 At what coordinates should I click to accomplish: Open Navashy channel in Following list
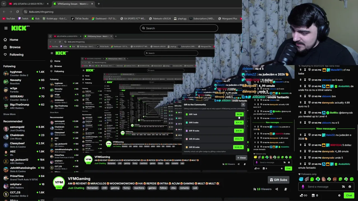[x=24, y=82]
